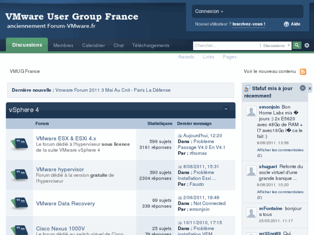This screenshot has height=235, width=314.
Task: Open the Discussions search scope dropdown
Action: pyautogui.click(x=276, y=46)
